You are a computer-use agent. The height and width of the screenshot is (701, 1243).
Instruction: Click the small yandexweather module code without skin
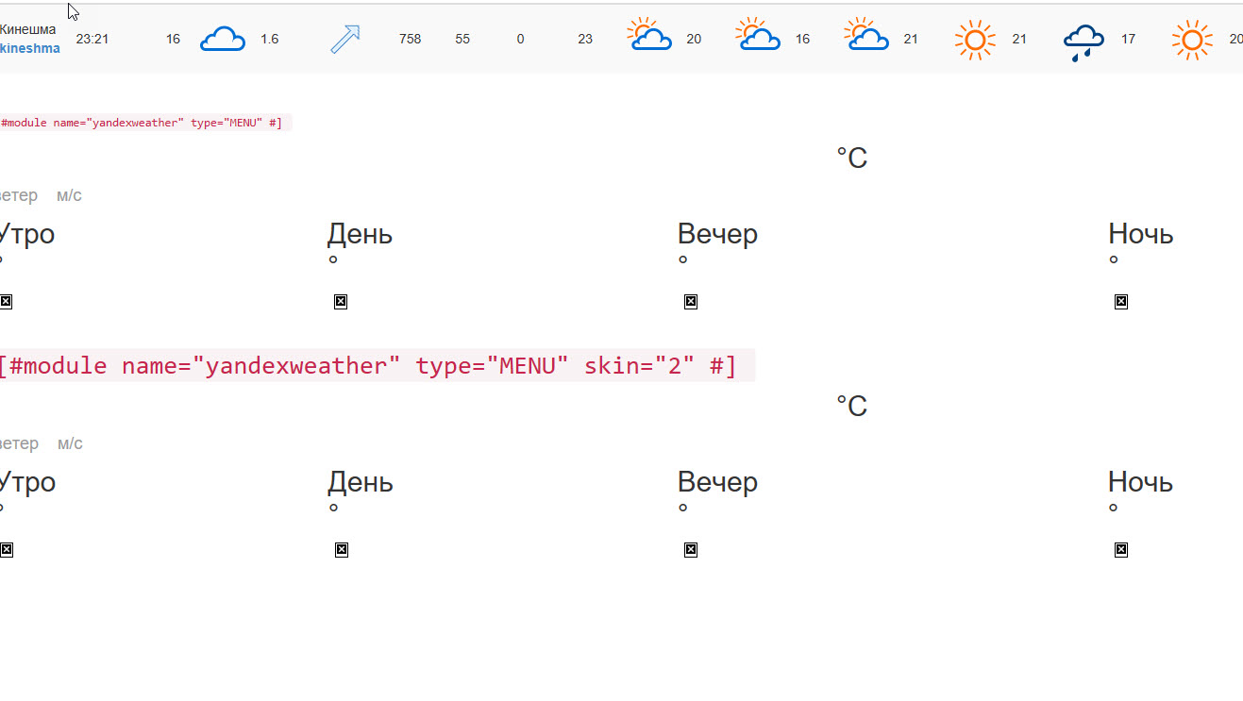pos(142,123)
